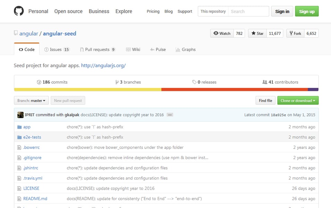Click the folder icon for app
This screenshot has width=331, height=208.
pos(19,127)
